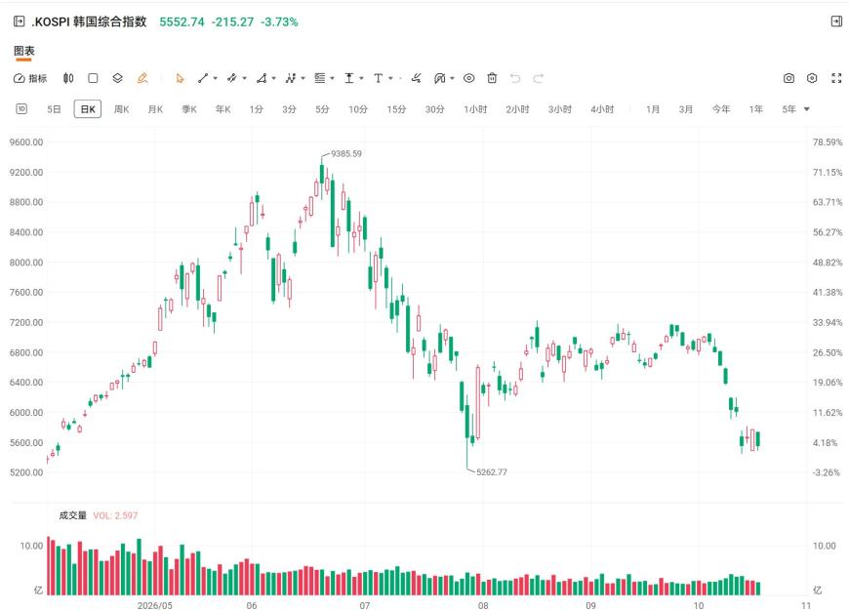
Task: Toggle the 1D period icon
Action: tap(21, 109)
